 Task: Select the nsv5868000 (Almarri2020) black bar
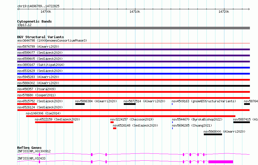click(x=213, y=134)
